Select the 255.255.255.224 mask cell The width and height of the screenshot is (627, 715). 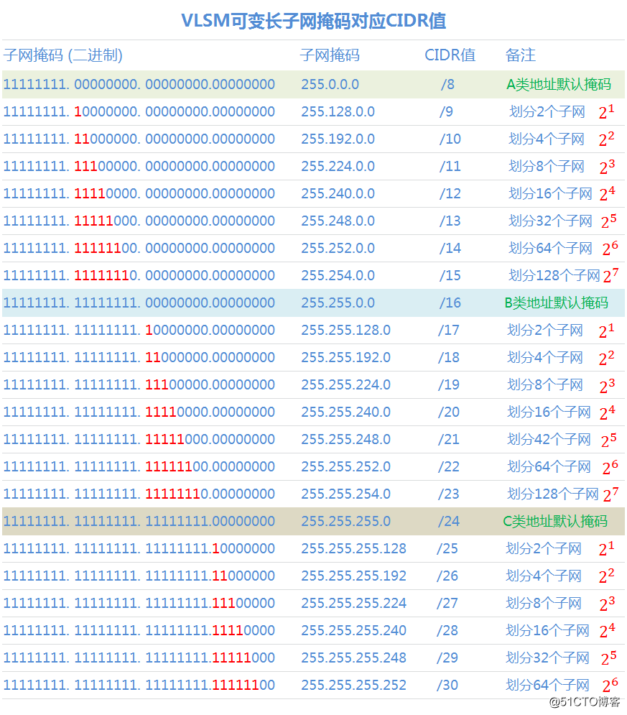[353, 603]
